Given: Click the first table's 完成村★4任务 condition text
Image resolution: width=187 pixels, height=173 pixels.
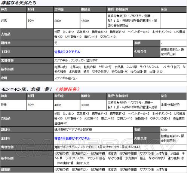Looking at the screenshot, I should (x=132, y=21).
